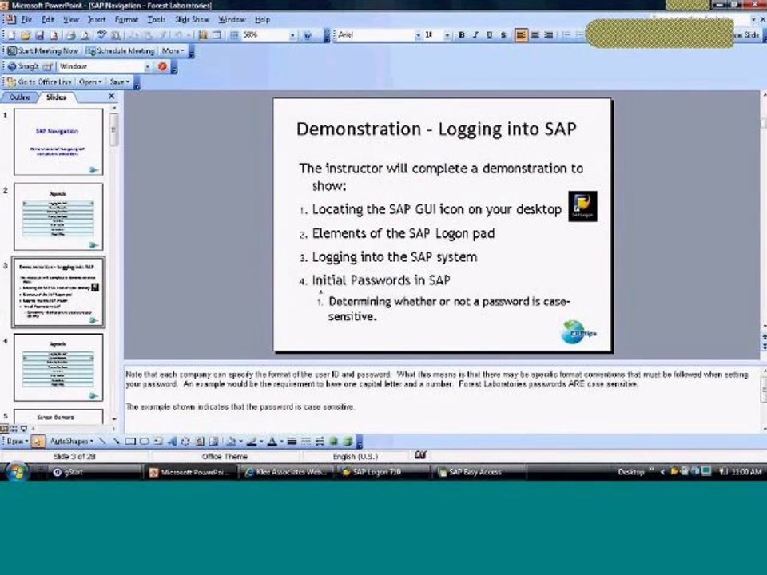
Task: Click the Select Objects pointer tool
Action: click(x=38, y=442)
